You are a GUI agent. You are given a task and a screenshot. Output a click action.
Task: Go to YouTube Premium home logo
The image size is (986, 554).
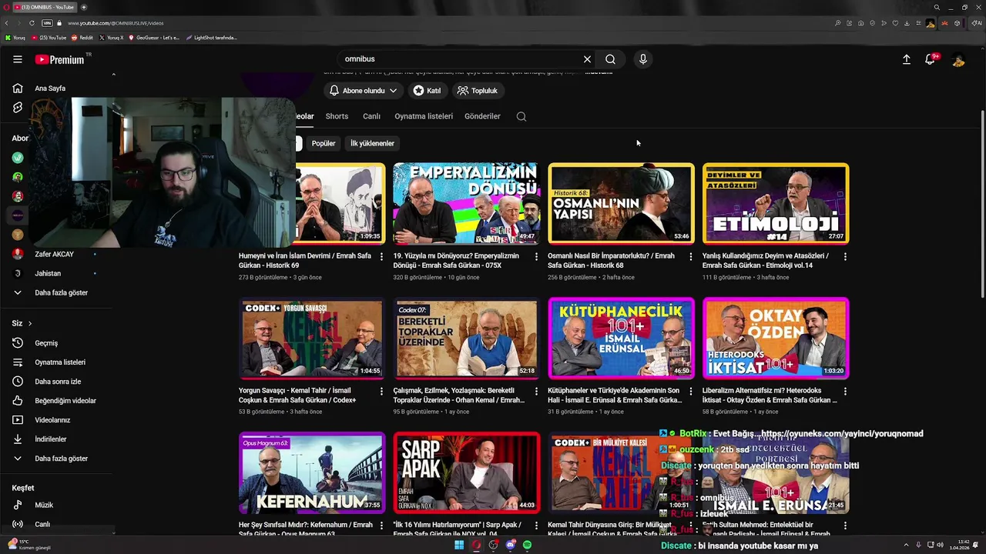pyautogui.click(x=61, y=59)
